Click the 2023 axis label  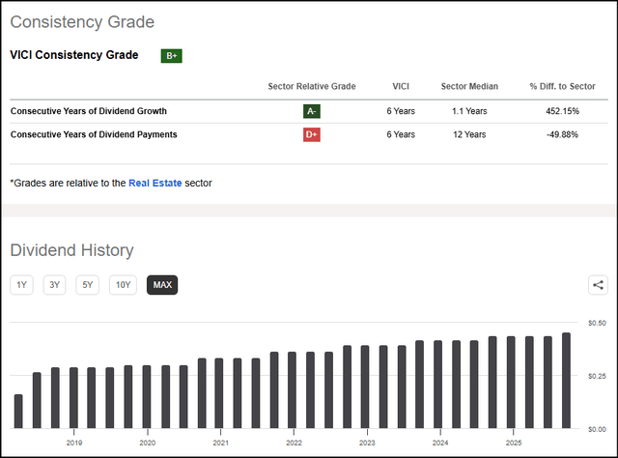pos(367,443)
